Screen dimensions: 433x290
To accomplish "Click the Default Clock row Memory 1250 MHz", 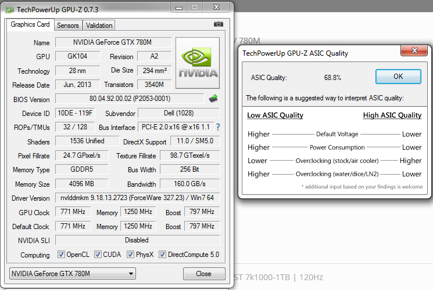I will (138, 226).
